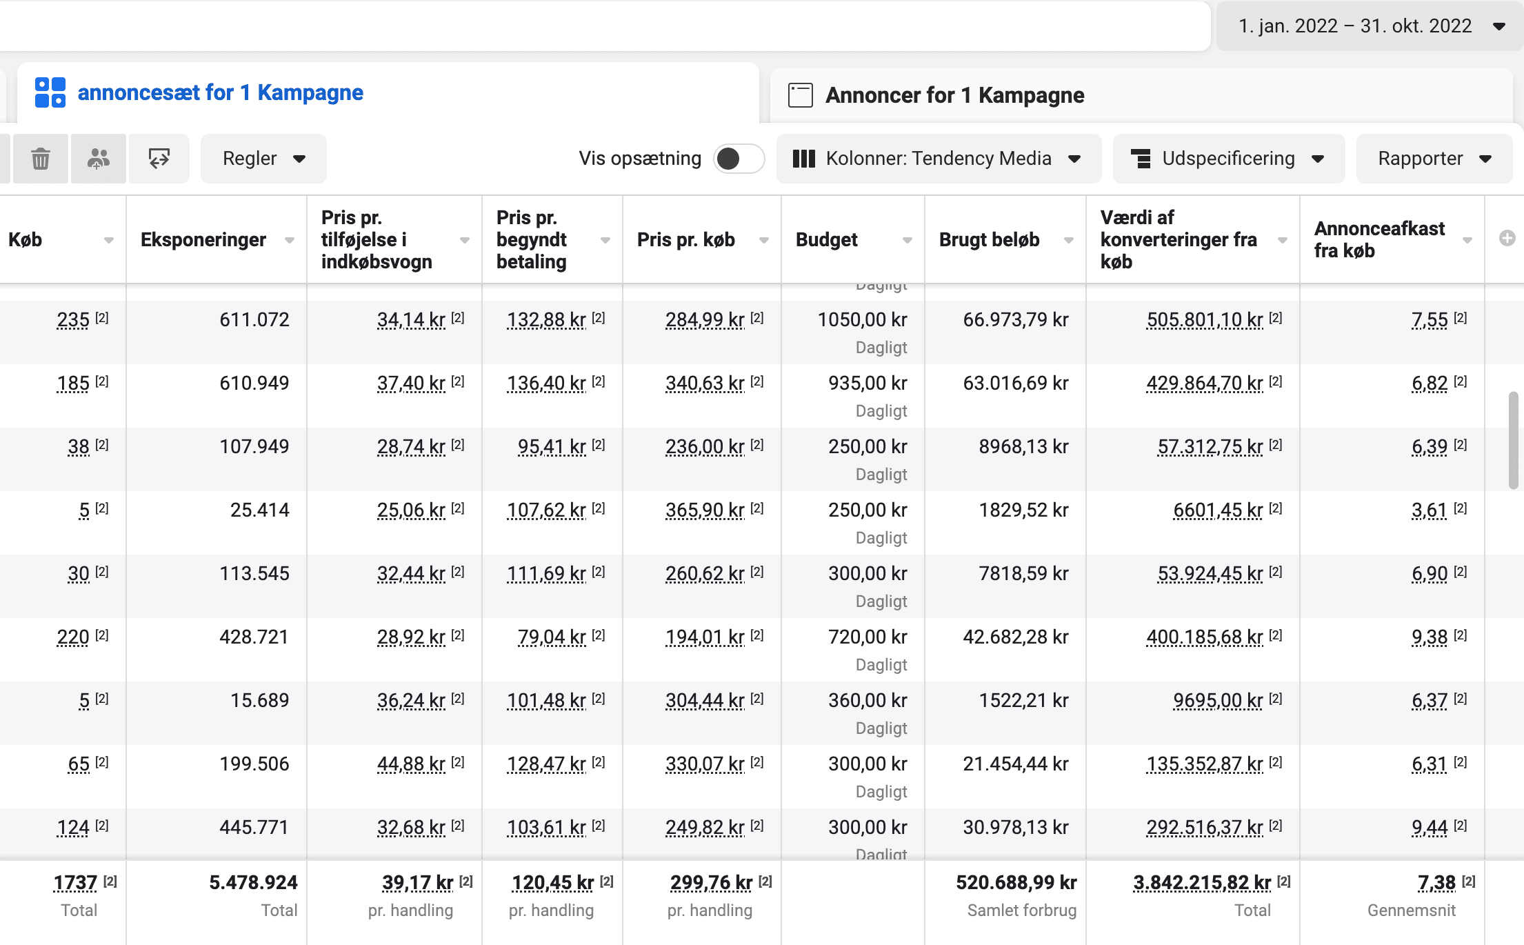Open the date range dropdown
Image resolution: width=1524 pixels, height=945 pixels.
[1370, 26]
